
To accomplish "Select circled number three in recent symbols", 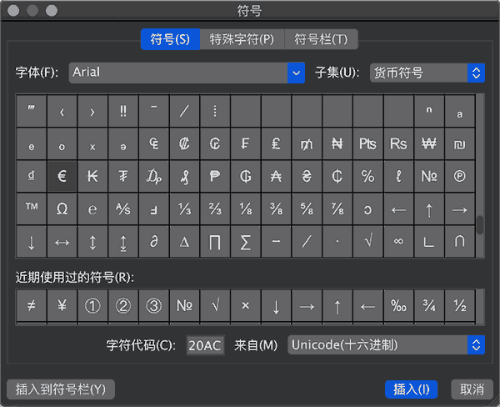I will coord(153,306).
